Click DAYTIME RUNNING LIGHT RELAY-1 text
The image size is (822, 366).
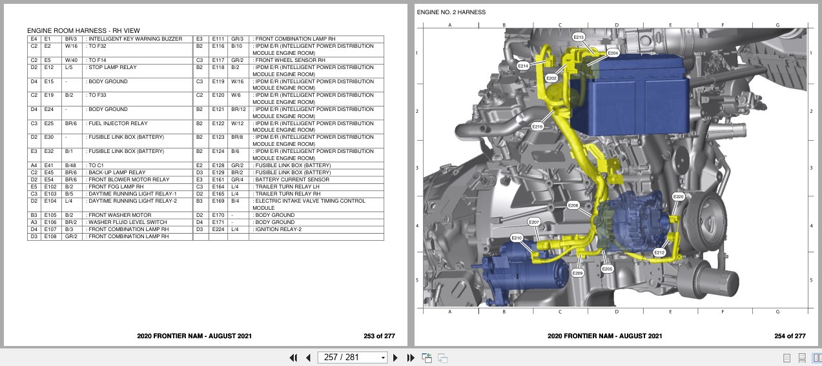point(131,194)
